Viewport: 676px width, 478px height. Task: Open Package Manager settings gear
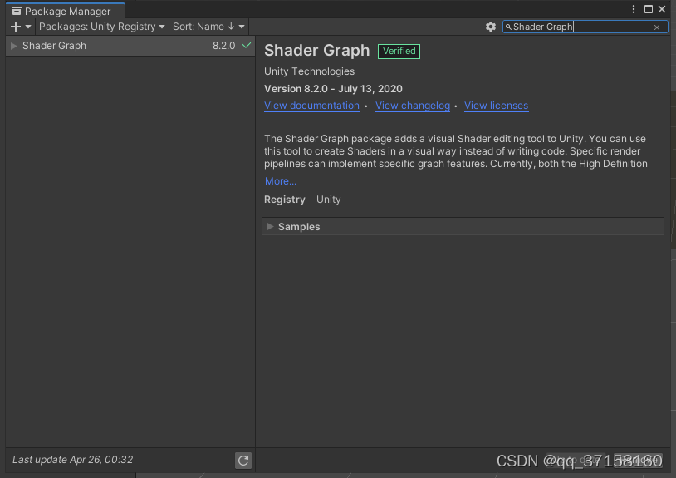[x=490, y=27]
